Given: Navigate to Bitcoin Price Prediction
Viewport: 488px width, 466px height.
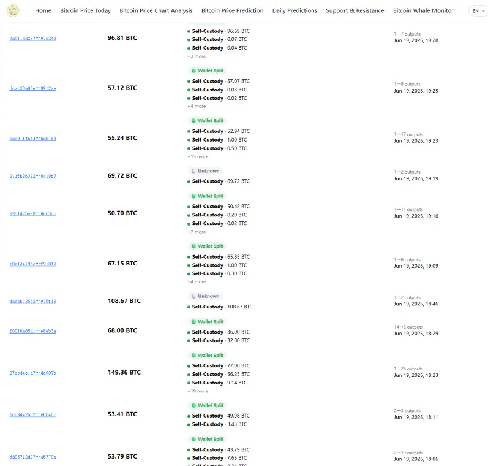Looking at the screenshot, I should click(232, 10).
